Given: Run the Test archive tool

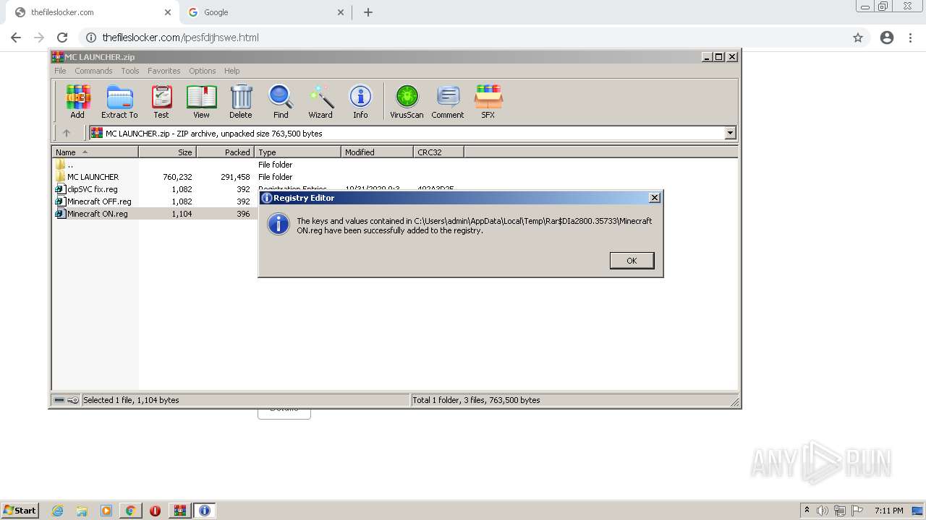Looking at the screenshot, I should 161,101.
